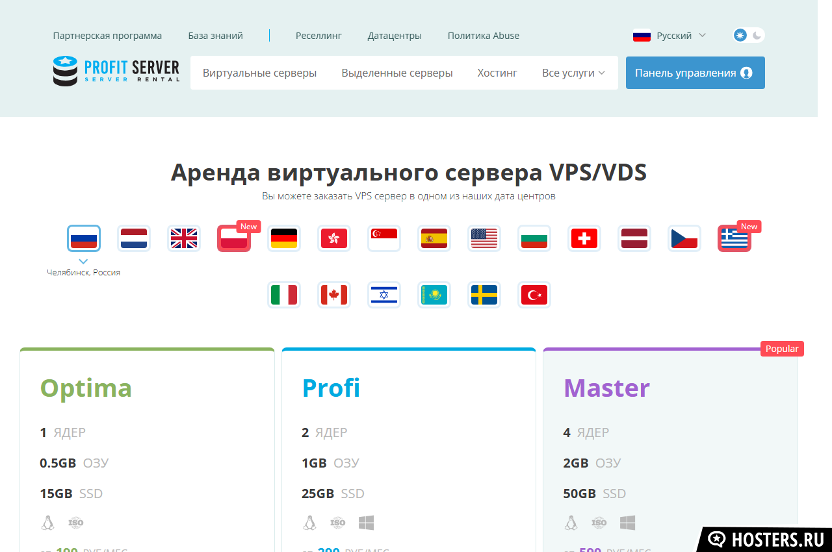Image resolution: width=832 pixels, height=552 pixels.
Task: Click the Master plan card heading
Action: click(x=606, y=388)
